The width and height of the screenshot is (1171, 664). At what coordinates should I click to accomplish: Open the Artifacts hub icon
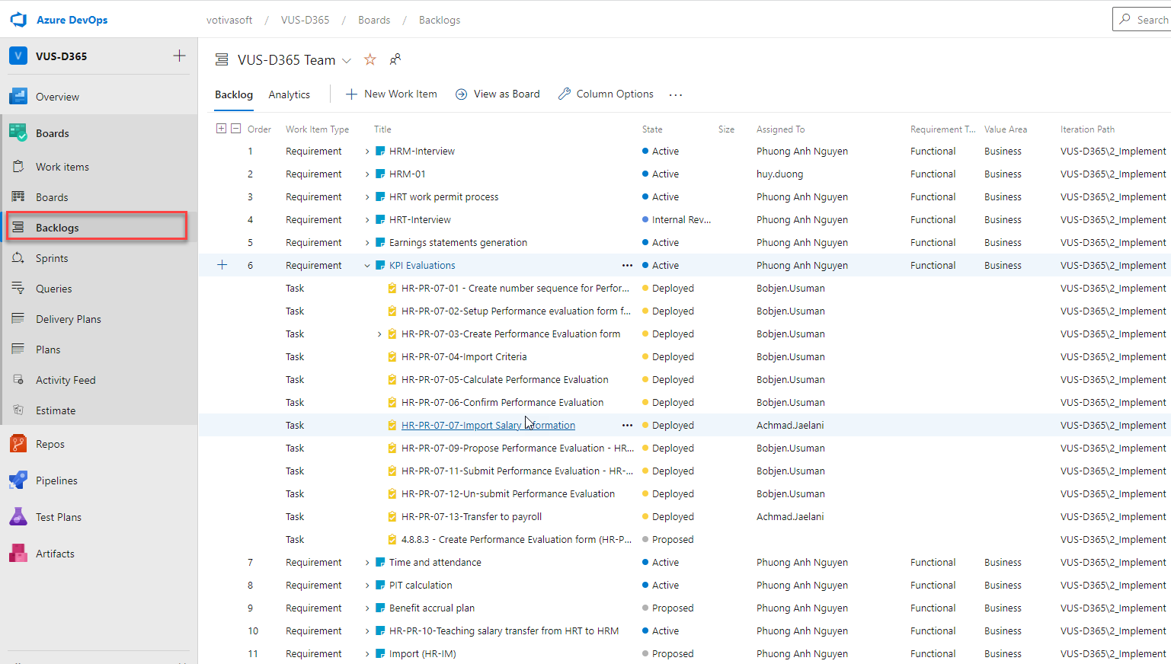(x=18, y=554)
